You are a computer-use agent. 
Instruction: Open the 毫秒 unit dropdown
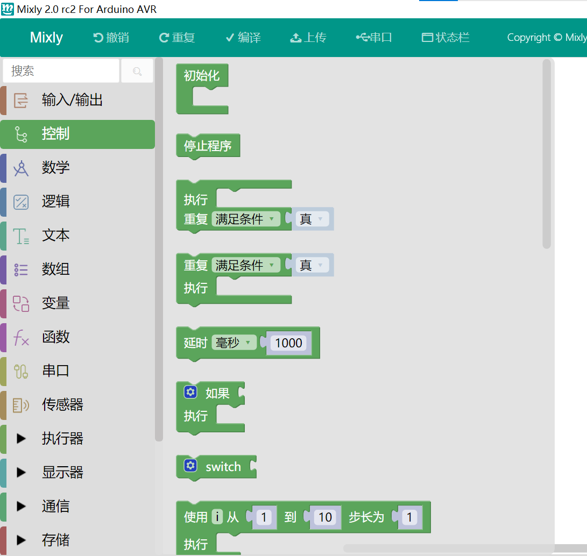234,343
